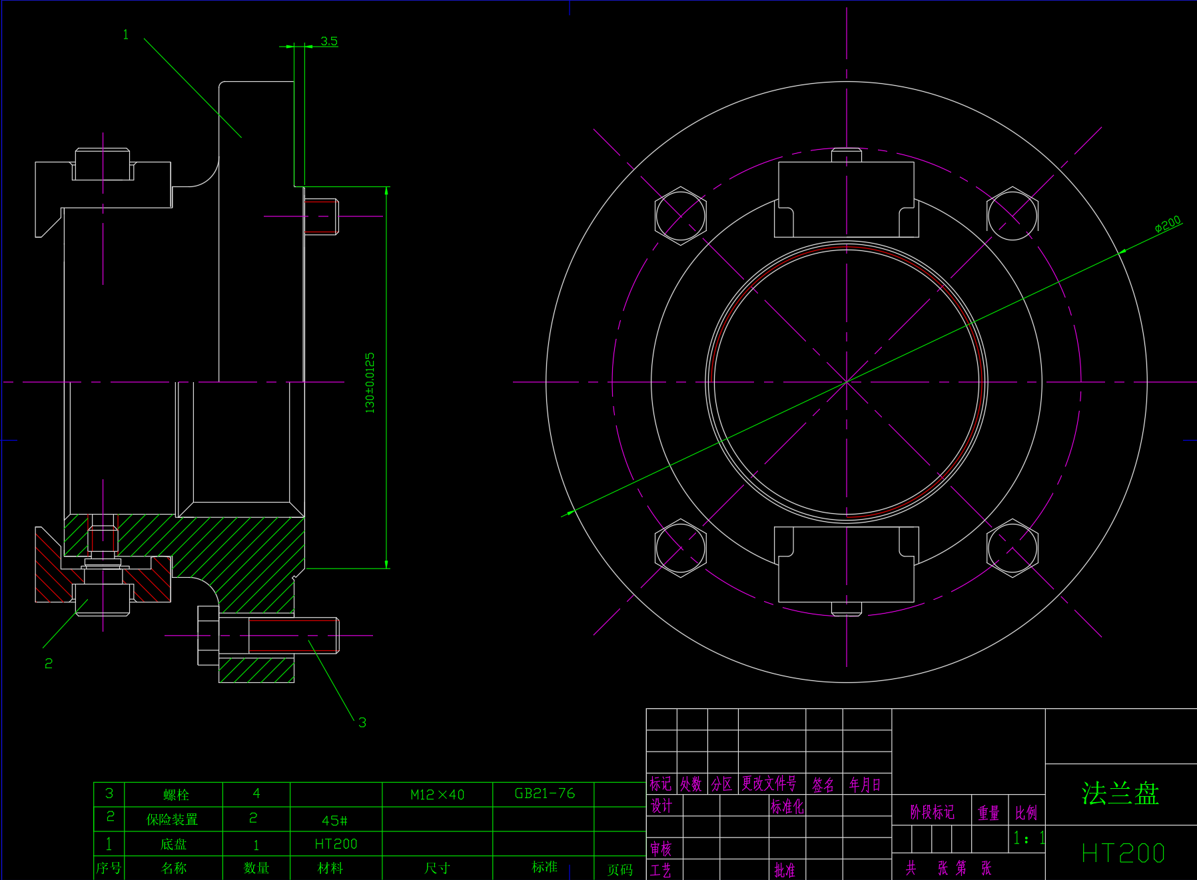Viewport: 1197px width, 880px height.
Task: Click the 阶段标记 label in title block
Action: (x=932, y=812)
